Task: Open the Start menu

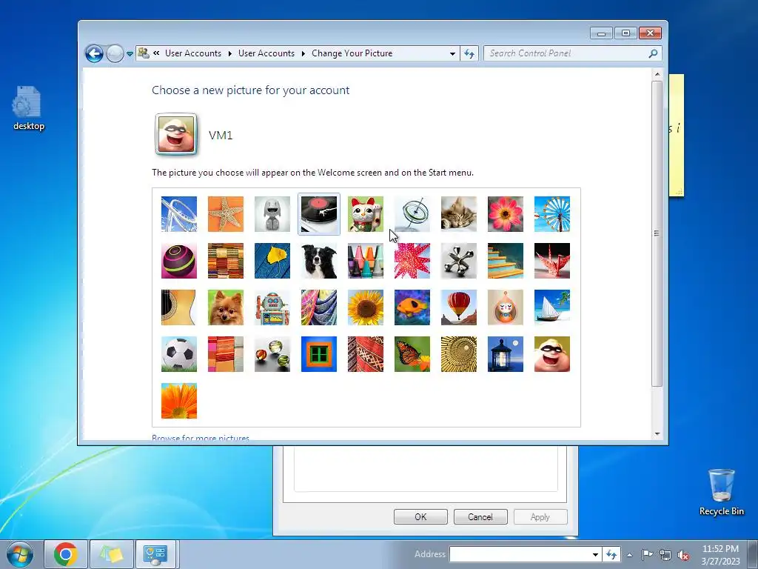Action: [20, 554]
